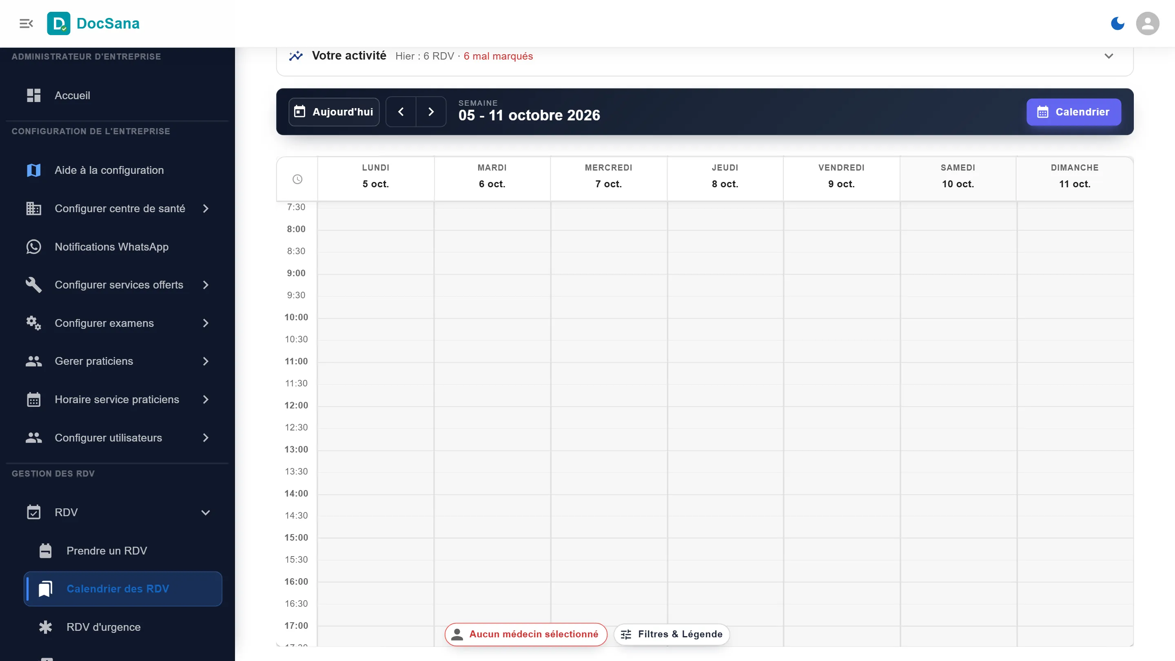
Task: Collapse the sidebar with the hamburger icon
Action: pos(26,23)
